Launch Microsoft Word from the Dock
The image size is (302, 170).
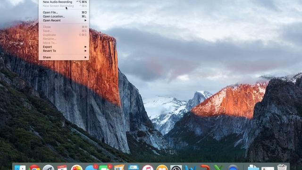[x=190, y=168]
